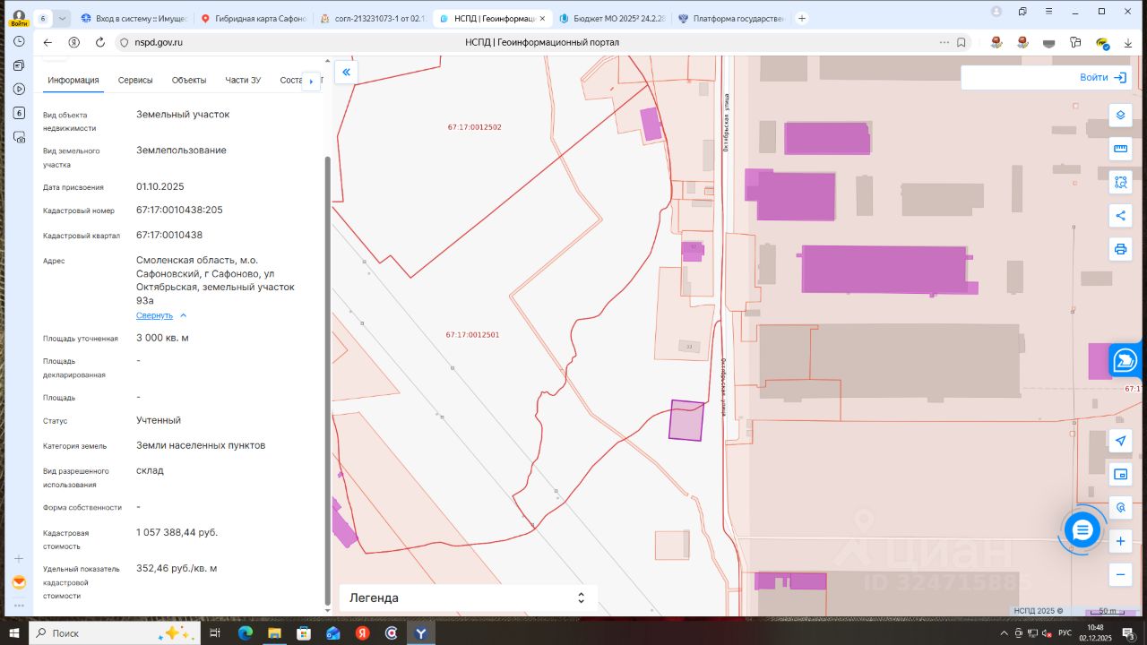Open the tab groups dropdown arrow
1147x645 pixels.
pos(62,18)
